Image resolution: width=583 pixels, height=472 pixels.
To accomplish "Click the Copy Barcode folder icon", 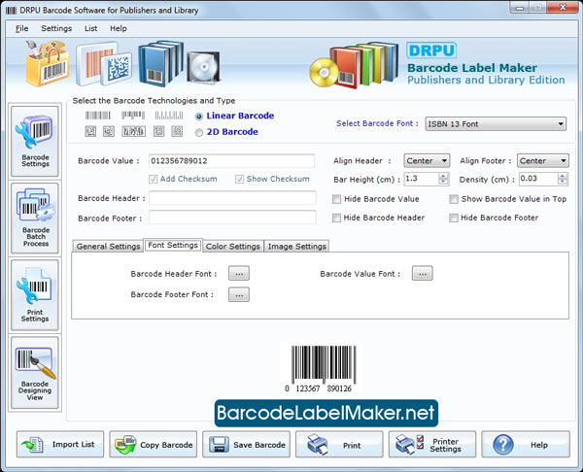I will click(125, 445).
